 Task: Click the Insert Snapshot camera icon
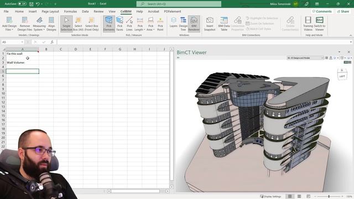[x=210, y=20]
